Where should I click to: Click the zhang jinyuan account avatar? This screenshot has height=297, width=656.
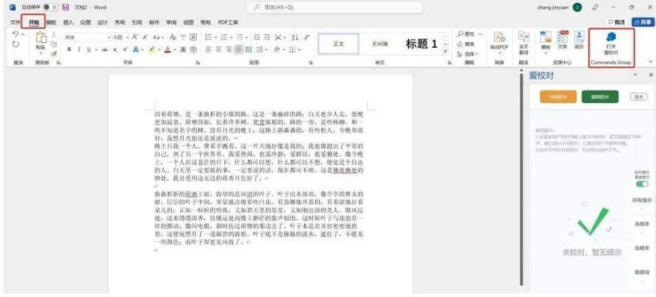point(578,7)
